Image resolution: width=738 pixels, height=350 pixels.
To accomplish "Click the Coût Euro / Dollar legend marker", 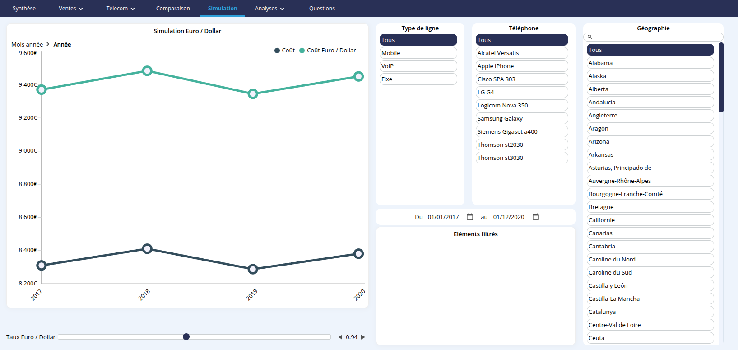I will tap(302, 51).
